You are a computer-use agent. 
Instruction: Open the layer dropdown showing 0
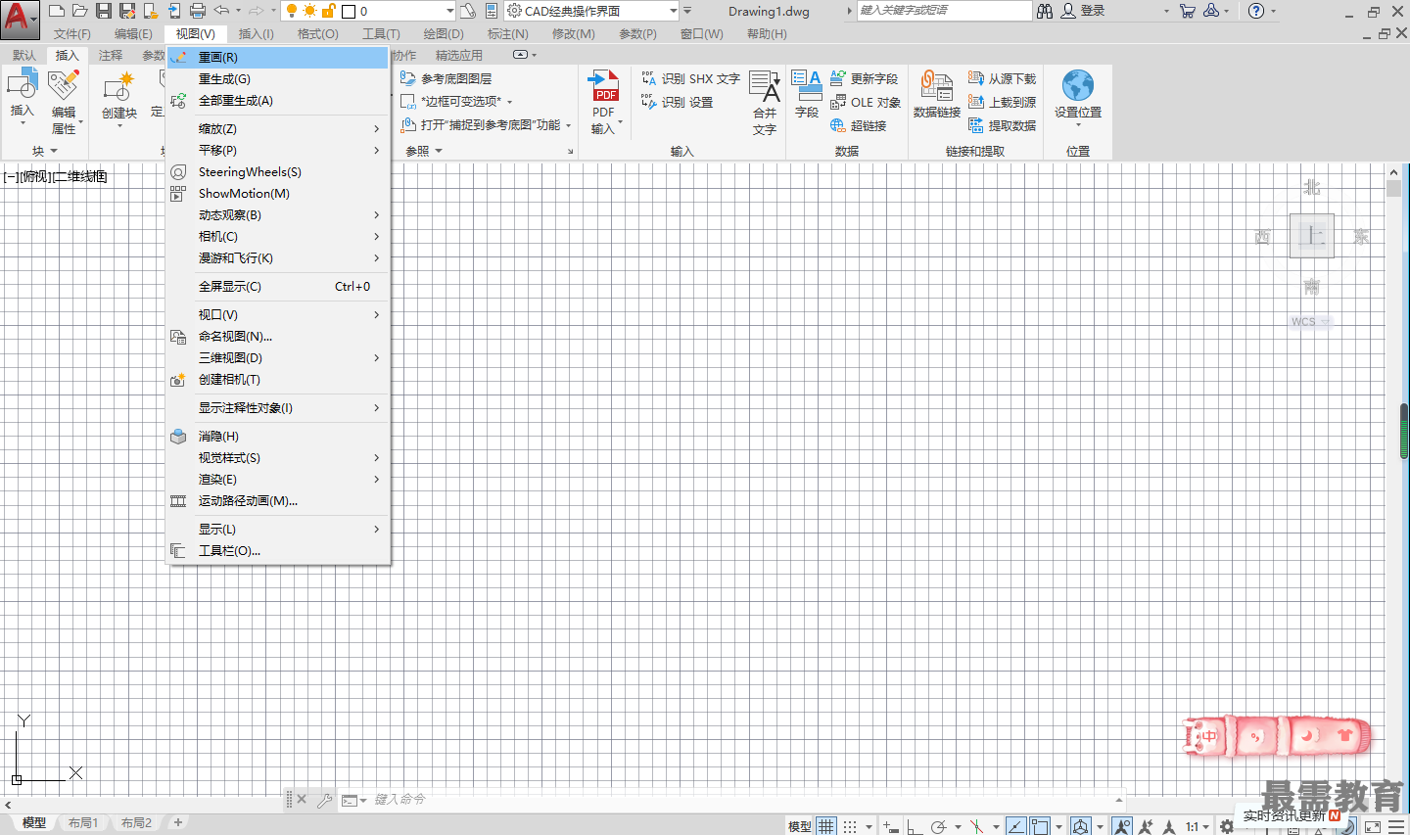[449, 12]
